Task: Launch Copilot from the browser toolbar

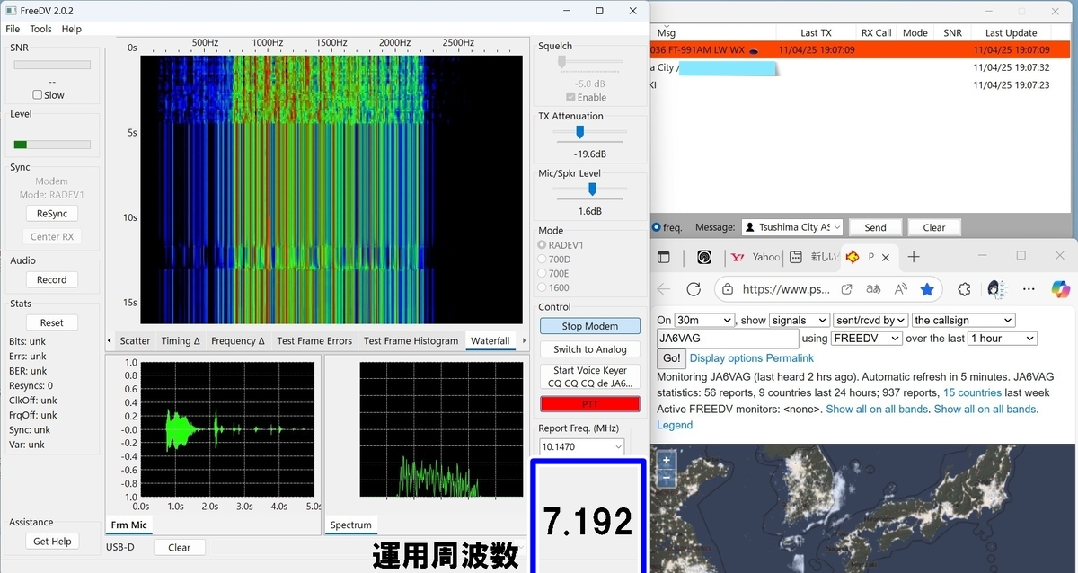Action: point(1061,289)
